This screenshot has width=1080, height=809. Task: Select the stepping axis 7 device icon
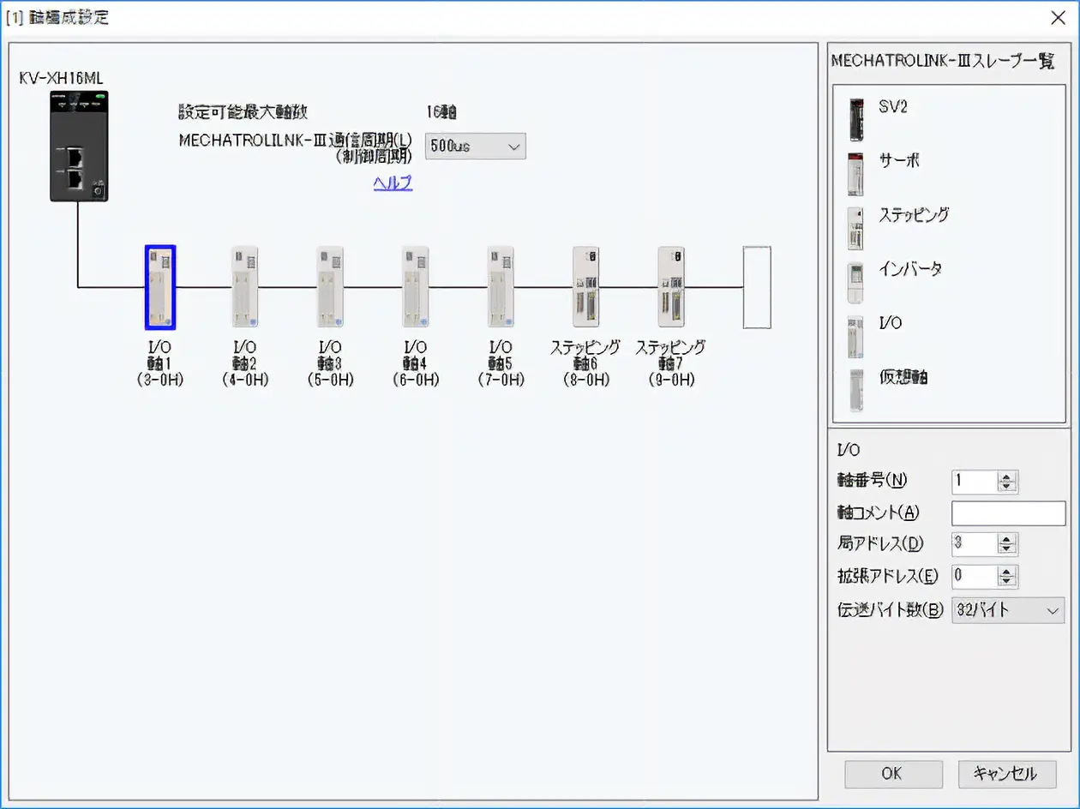670,287
